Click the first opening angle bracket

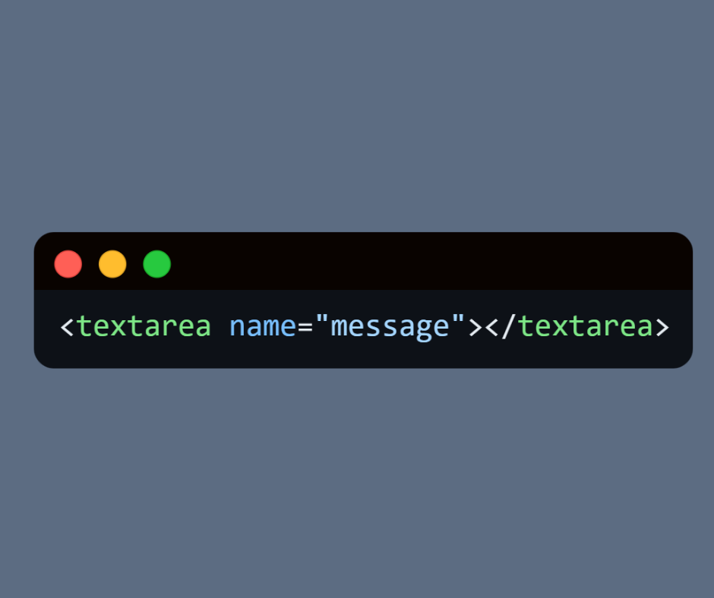tap(67, 327)
